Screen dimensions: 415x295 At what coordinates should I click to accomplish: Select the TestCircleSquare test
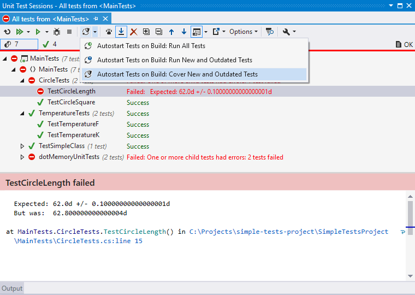[x=71, y=102]
